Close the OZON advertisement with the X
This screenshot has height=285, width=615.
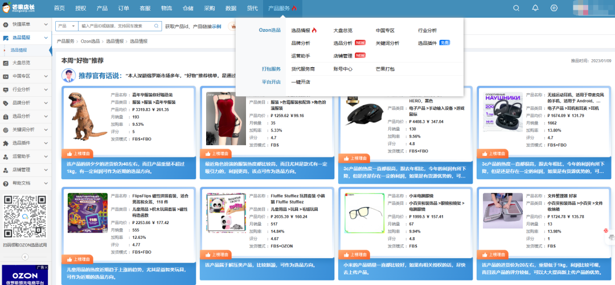click(x=46, y=267)
